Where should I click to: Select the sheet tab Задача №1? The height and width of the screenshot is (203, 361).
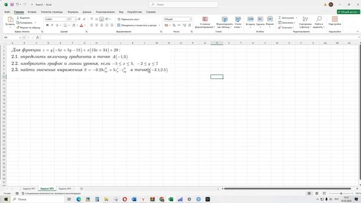29,188
